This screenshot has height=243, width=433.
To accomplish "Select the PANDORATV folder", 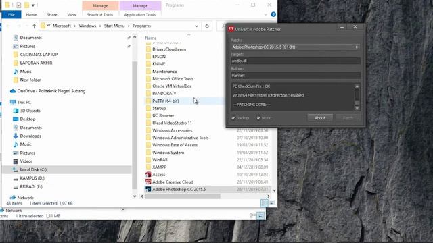I will point(164,94).
